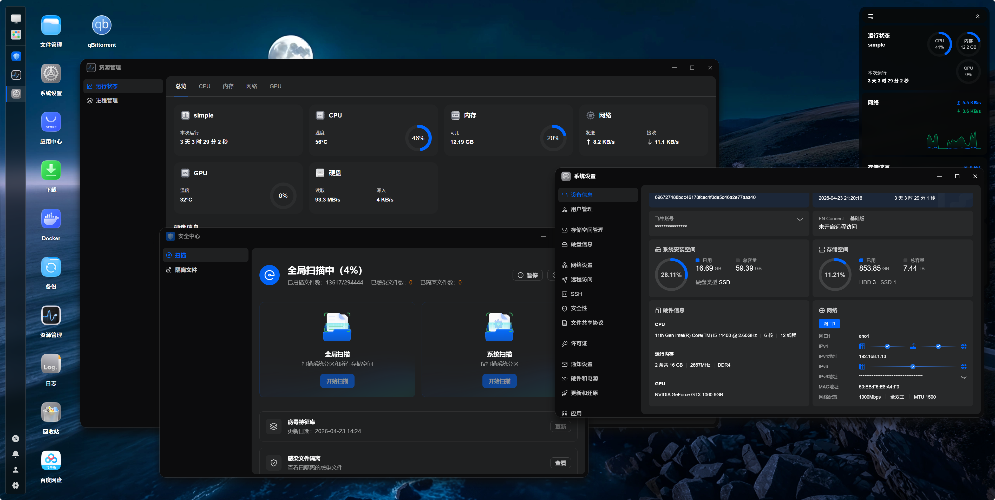The image size is (995, 500).
Task: Pause the scan with the 暂停 button
Action: tap(528, 275)
